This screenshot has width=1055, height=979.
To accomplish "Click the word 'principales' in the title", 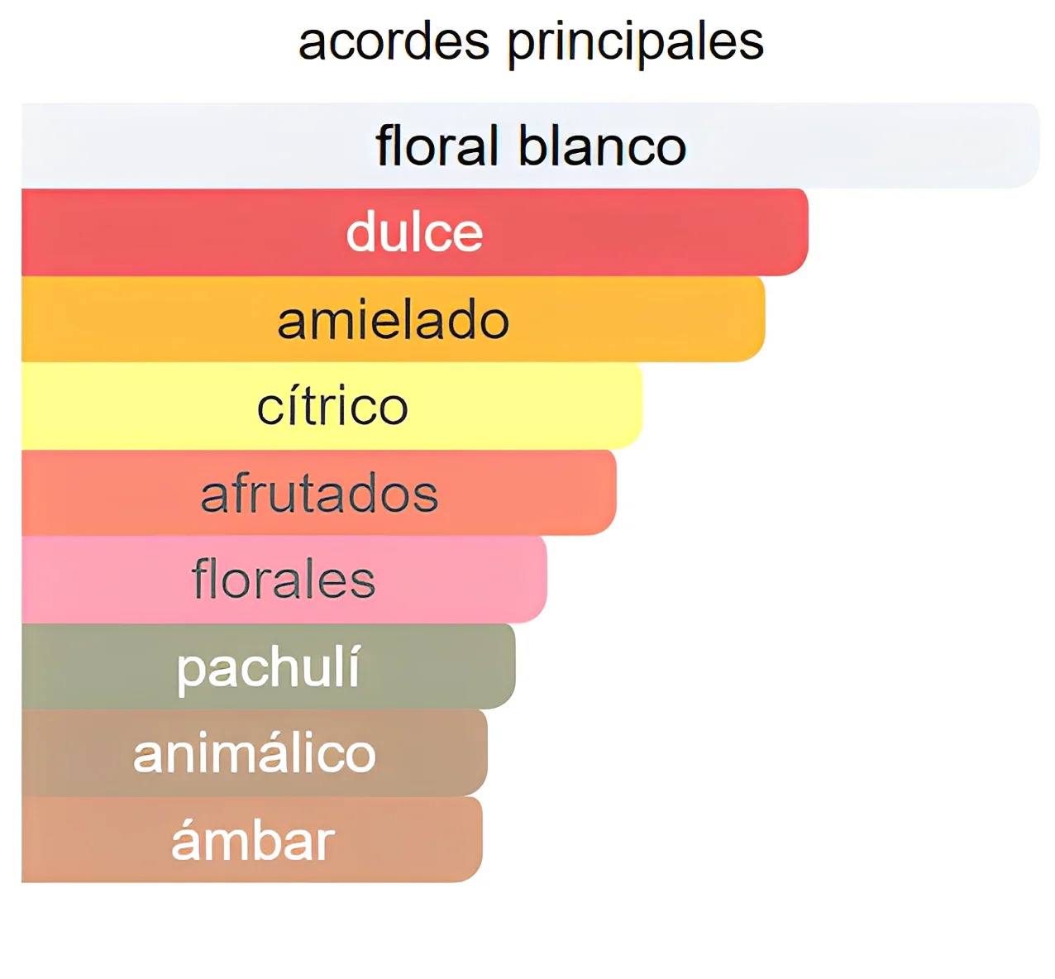I will (x=635, y=43).
